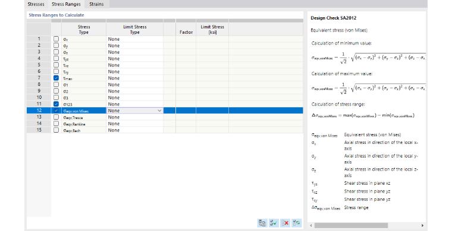
Task: Click the Factor column header
Action: tap(186, 29)
